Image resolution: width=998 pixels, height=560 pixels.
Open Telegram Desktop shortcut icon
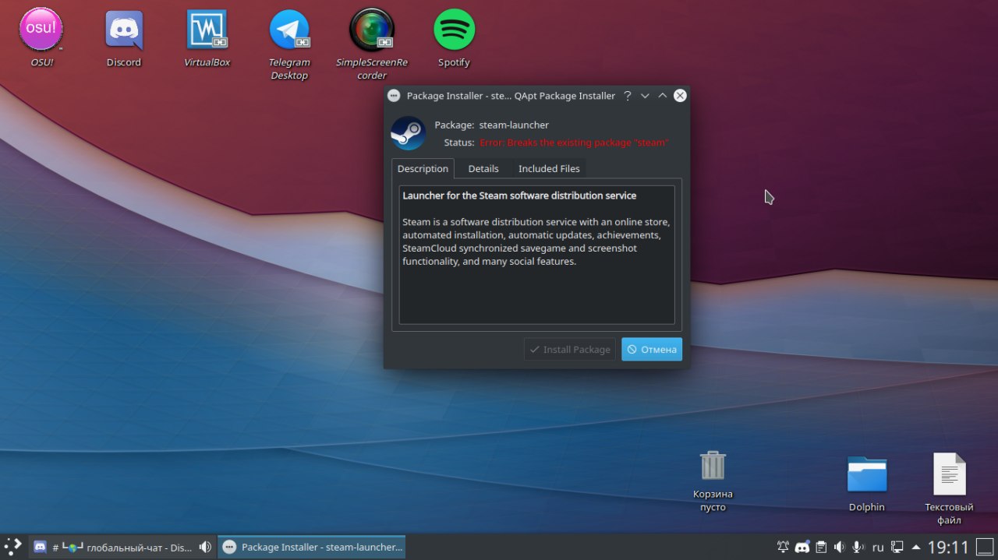(x=289, y=30)
